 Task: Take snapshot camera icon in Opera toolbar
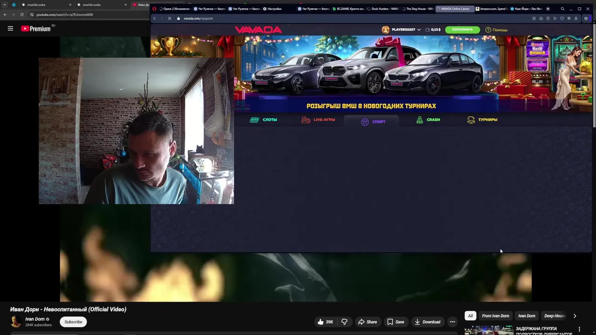pyautogui.click(x=541, y=19)
